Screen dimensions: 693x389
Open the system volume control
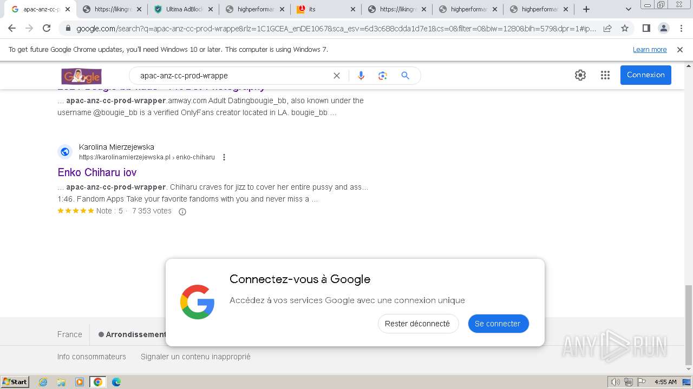615,382
